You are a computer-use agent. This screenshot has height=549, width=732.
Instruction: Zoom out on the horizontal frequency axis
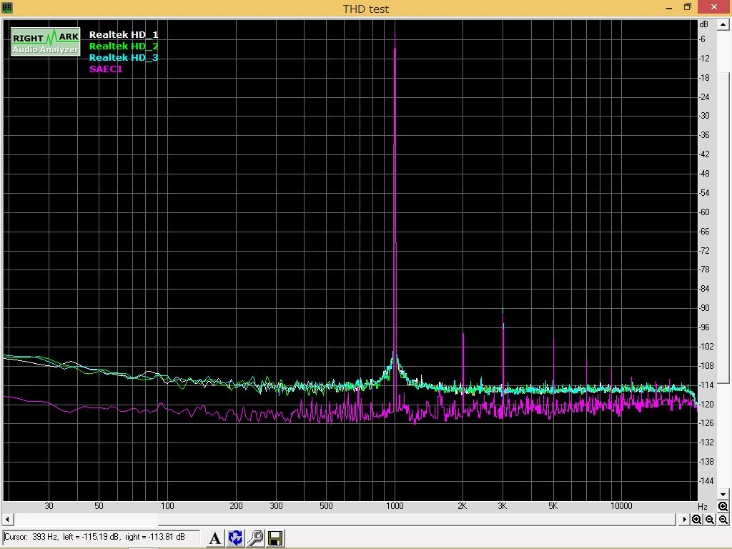(710, 520)
